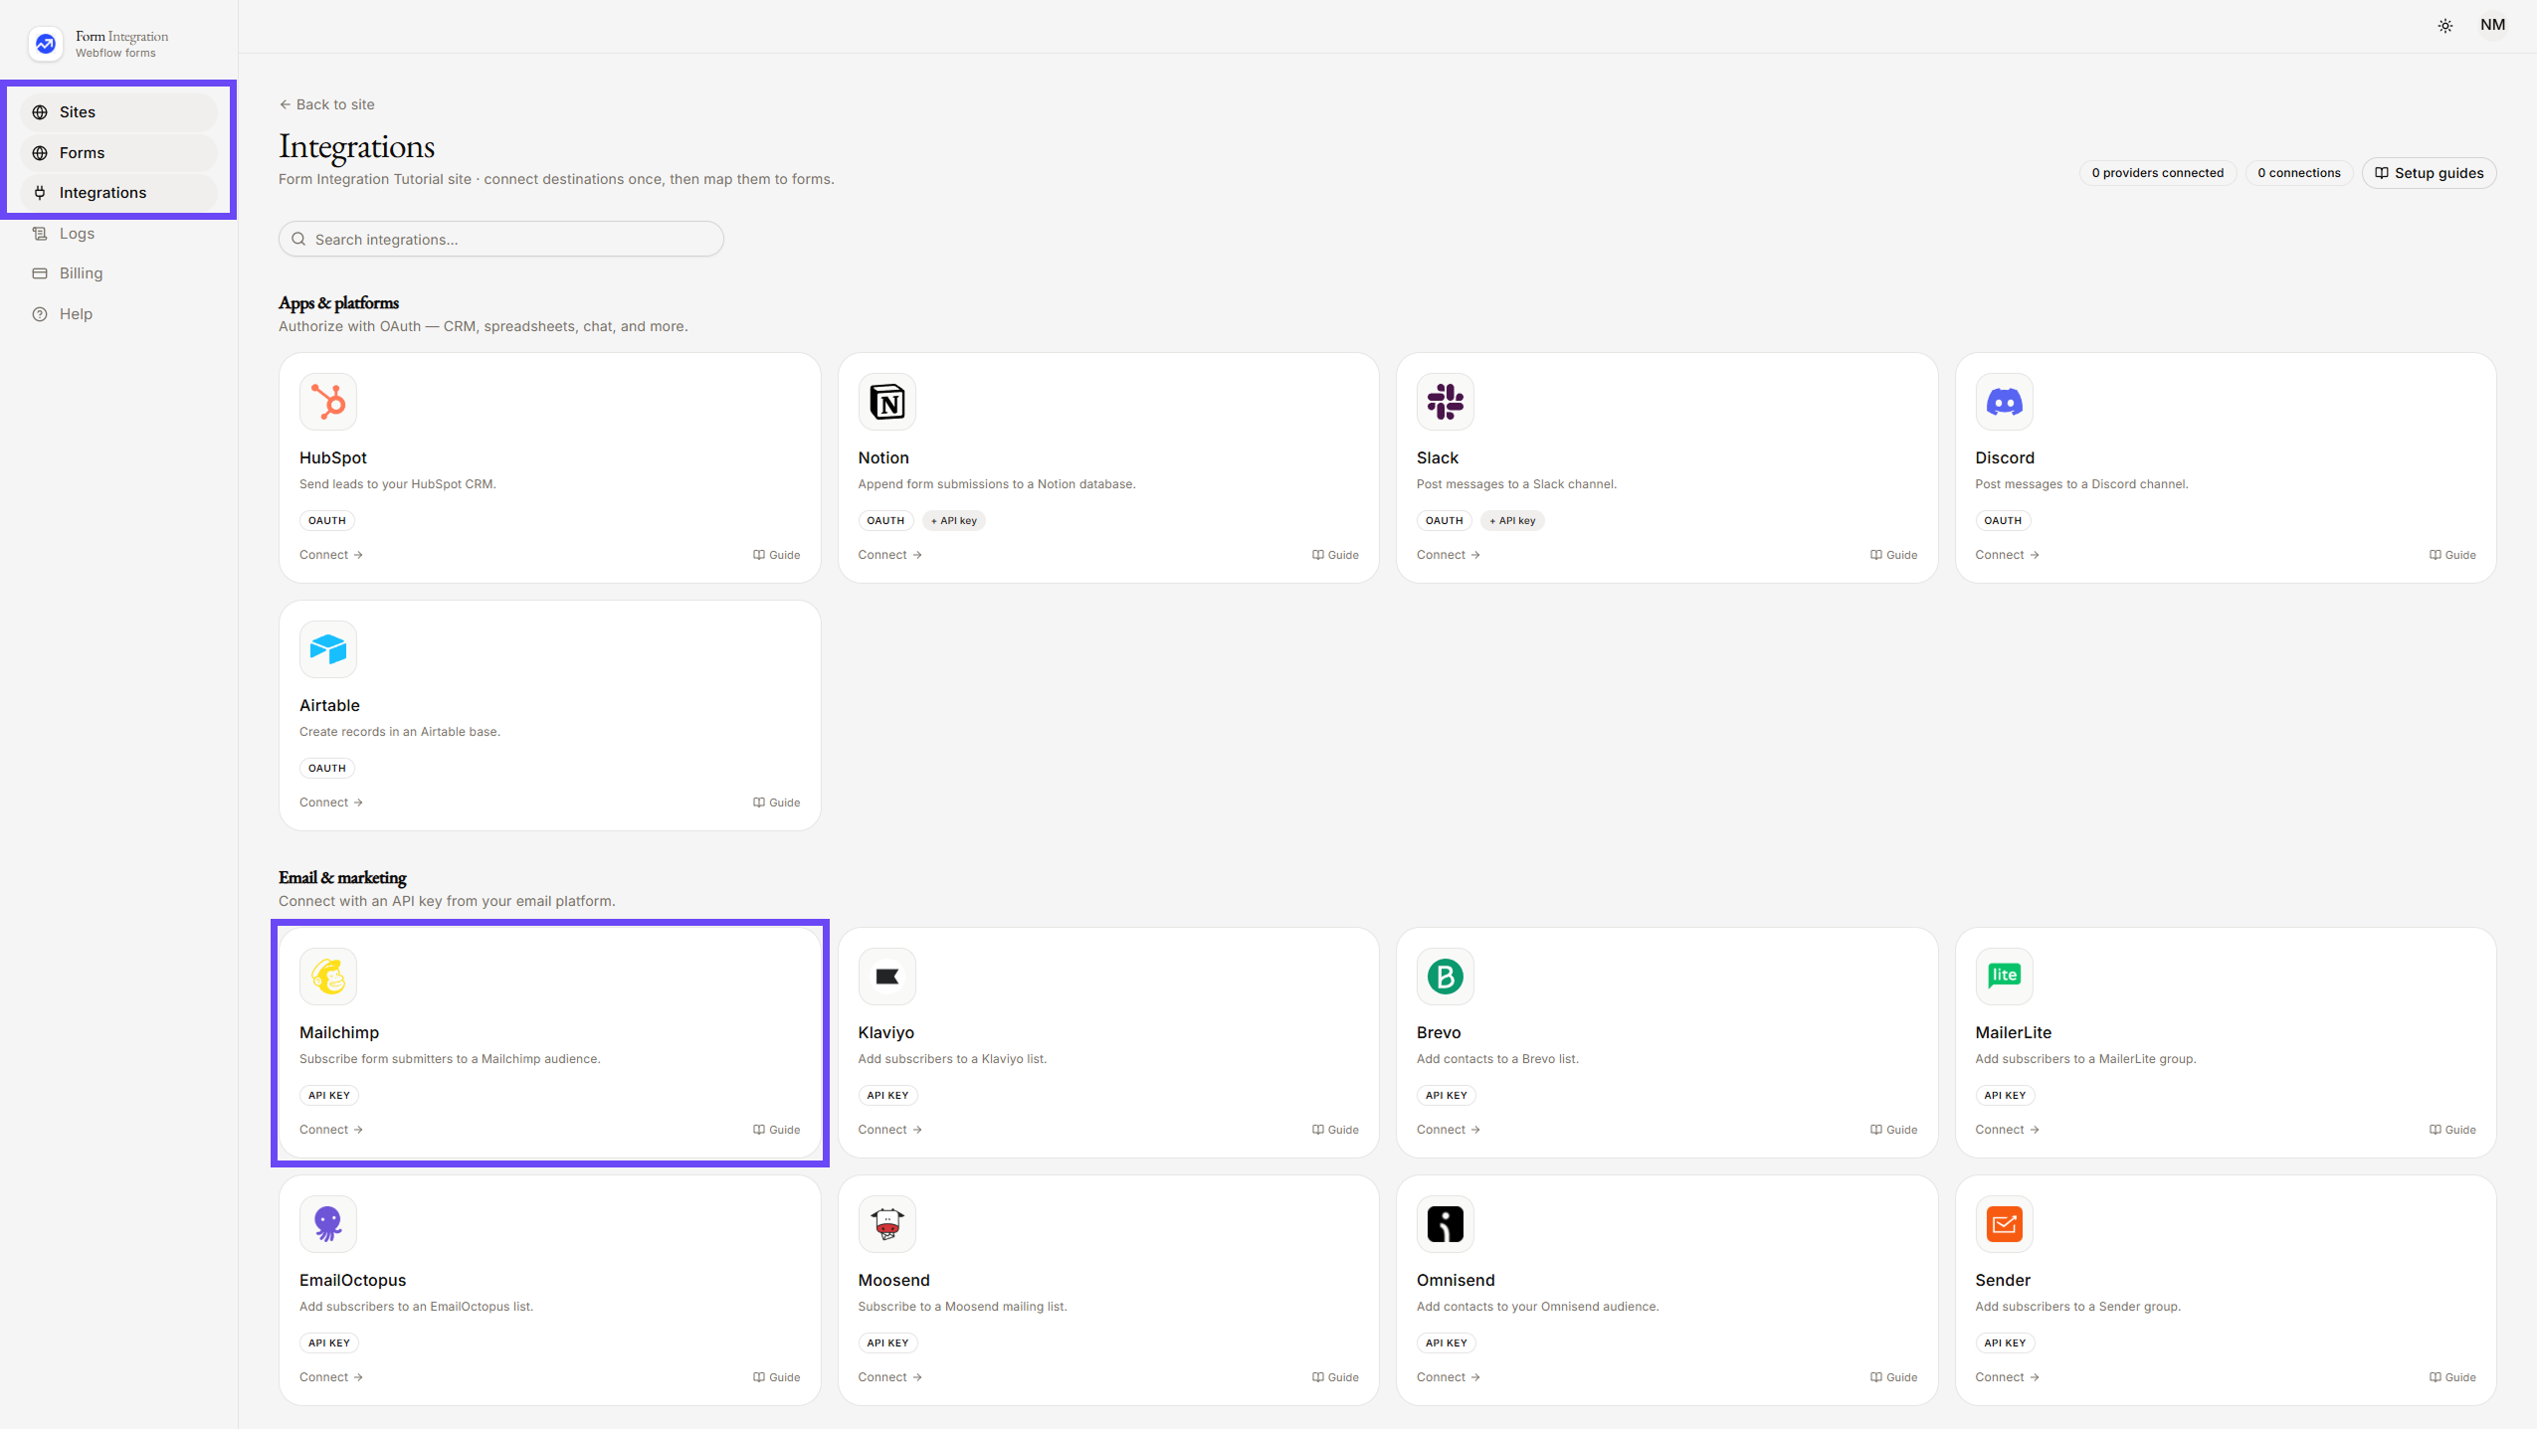Click the MailerLite logo icon

coord(2004,977)
